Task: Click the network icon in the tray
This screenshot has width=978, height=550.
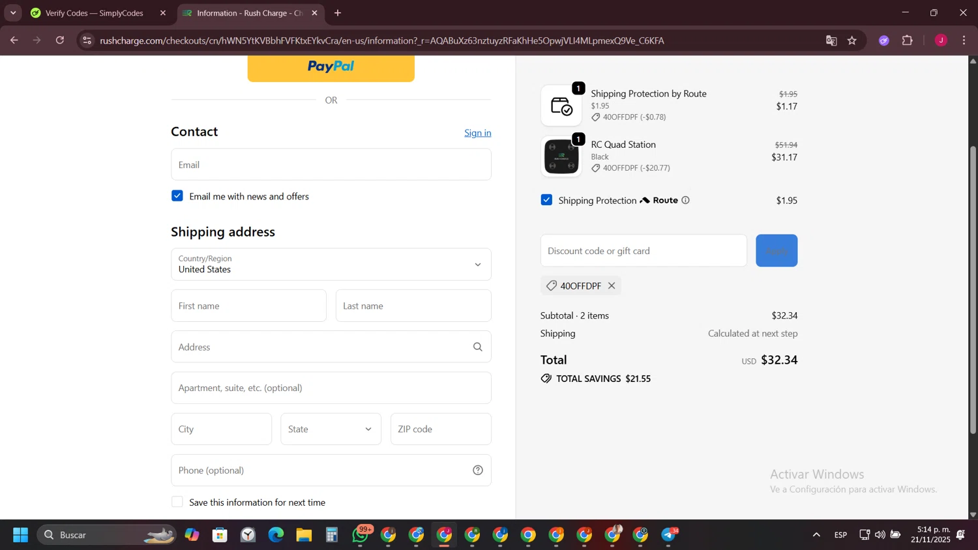Action: [x=865, y=535]
